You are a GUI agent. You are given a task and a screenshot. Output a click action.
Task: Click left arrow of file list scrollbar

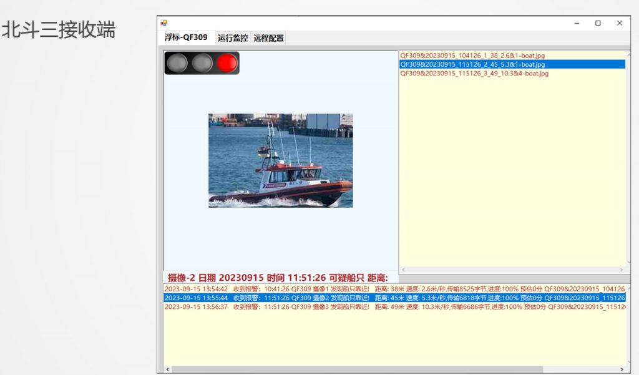pyautogui.click(x=404, y=270)
